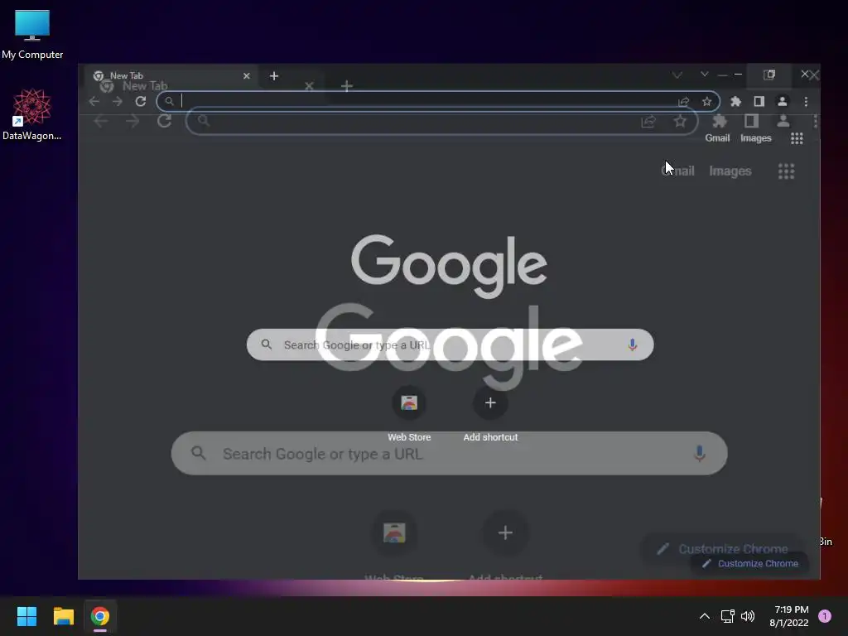Open the bright Images link
The width and height of the screenshot is (848, 636).
(x=755, y=138)
